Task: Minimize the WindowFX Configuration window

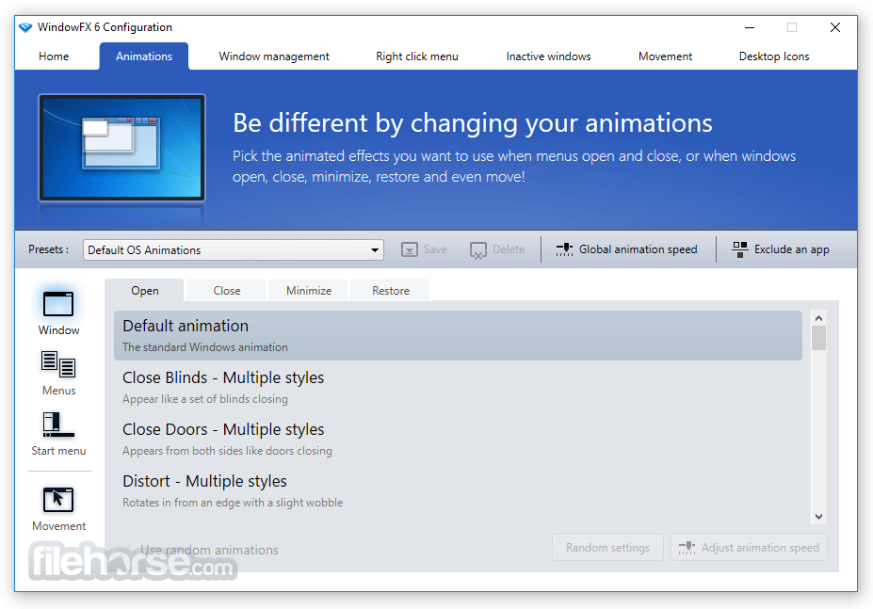Action: tap(750, 27)
